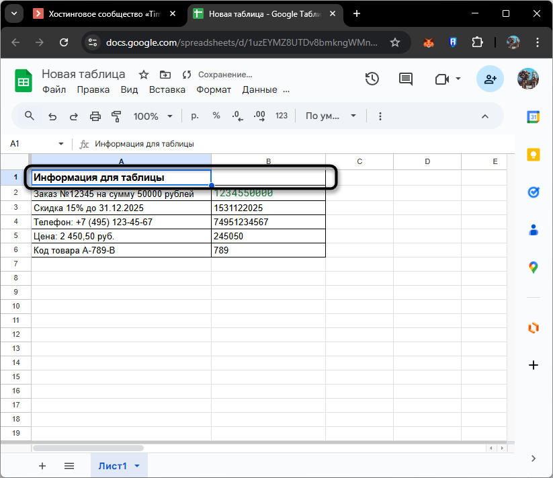Open the Формат menu
The width and height of the screenshot is (553, 478).
click(214, 89)
